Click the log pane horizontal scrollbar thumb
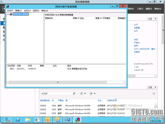This screenshot has height=124, width=165. (x=58, y=82)
